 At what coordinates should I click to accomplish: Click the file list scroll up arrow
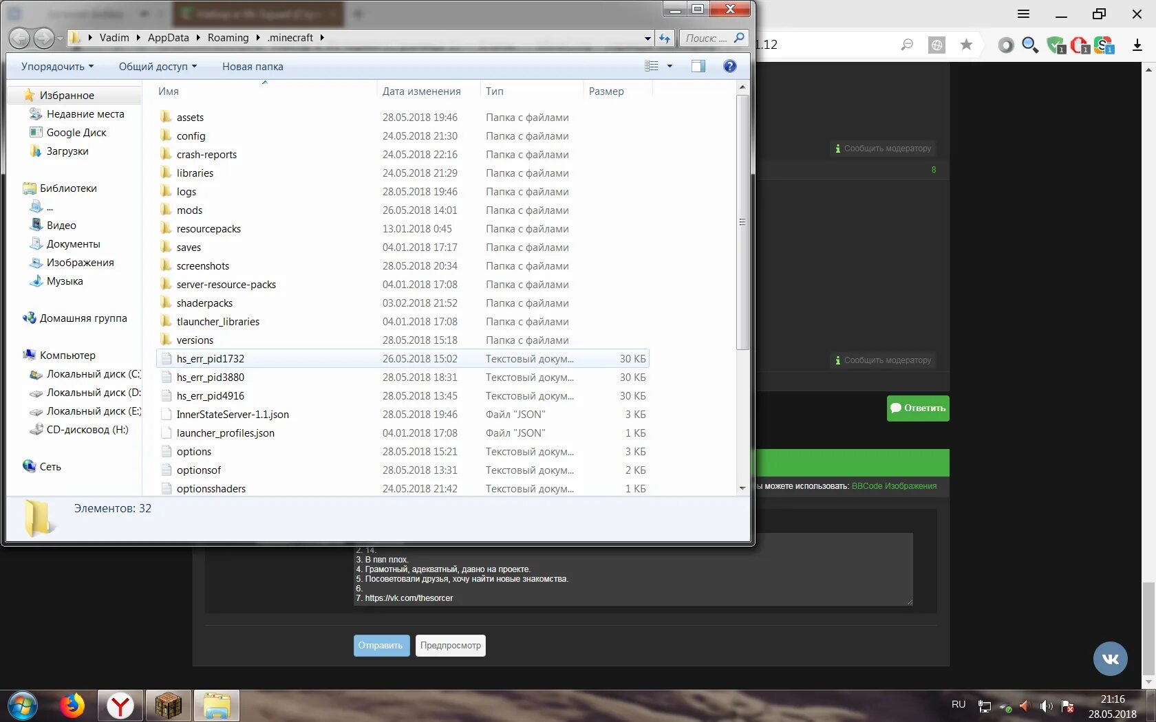tap(742, 87)
